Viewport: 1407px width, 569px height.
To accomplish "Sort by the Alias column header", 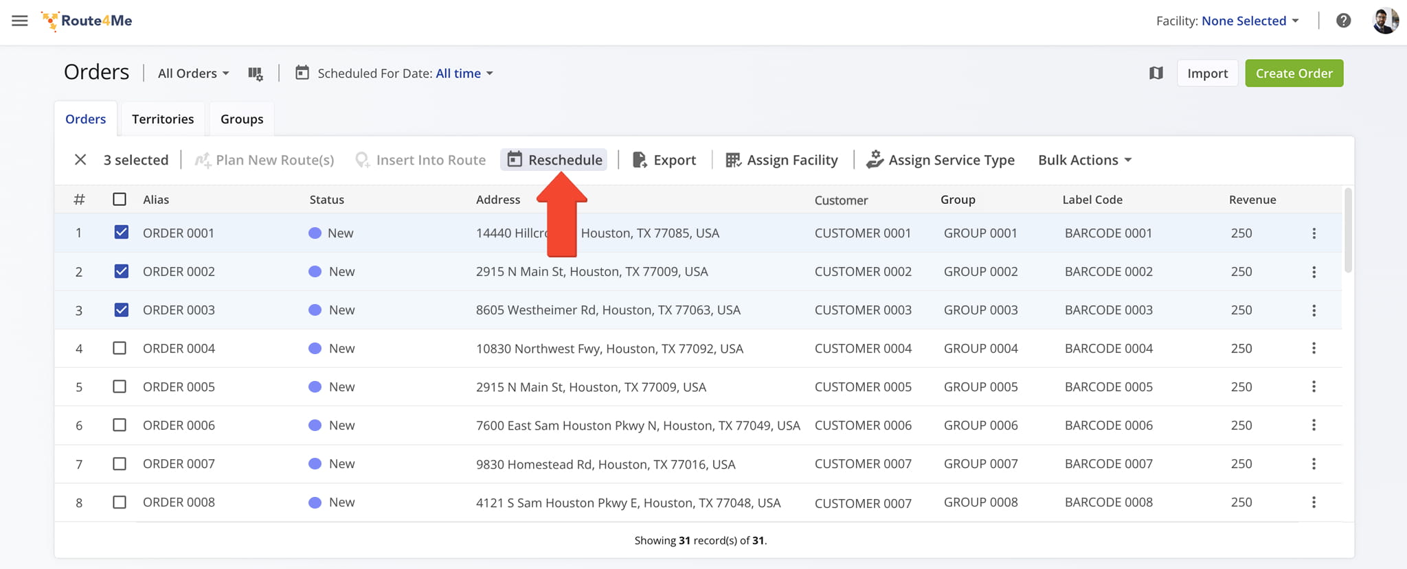I will pos(156,200).
